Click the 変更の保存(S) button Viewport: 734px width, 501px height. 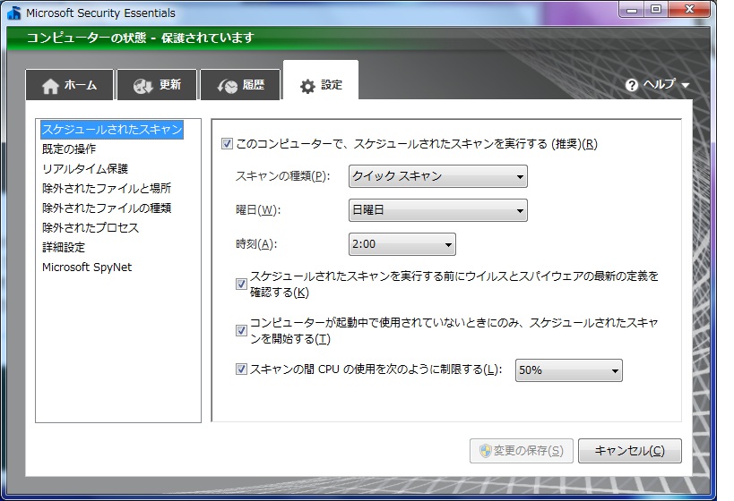[x=522, y=451]
